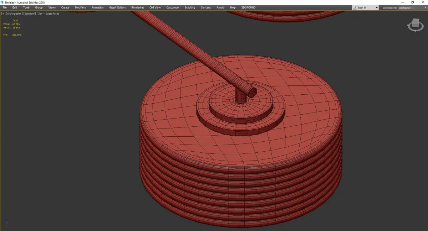Click the viewport [+] general menu label
This screenshot has height=231, width=428.
coord(3,14)
